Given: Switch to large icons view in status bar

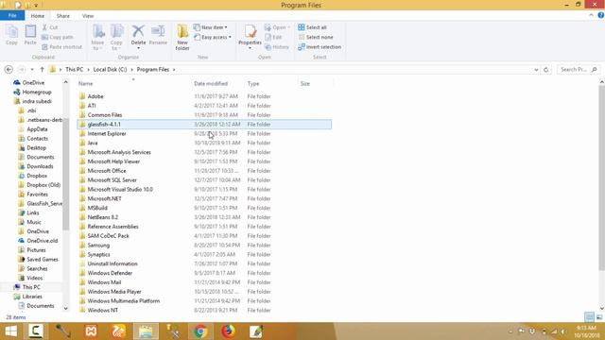Looking at the screenshot, I should point(598,317).
